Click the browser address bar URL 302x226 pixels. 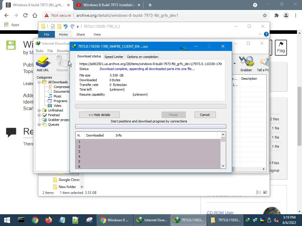pyautogui.click(x=127, y=15)
